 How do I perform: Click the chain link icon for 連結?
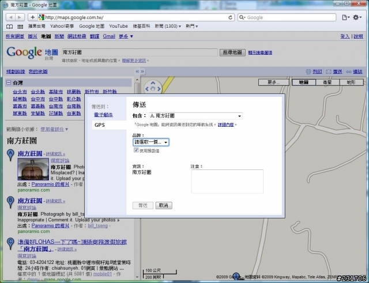pos(348,71)
